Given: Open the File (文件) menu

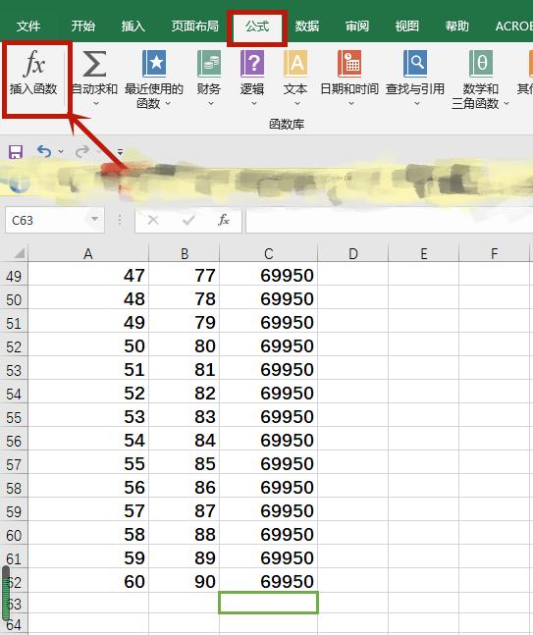Looking at the screenshot, I should point(28,26).
